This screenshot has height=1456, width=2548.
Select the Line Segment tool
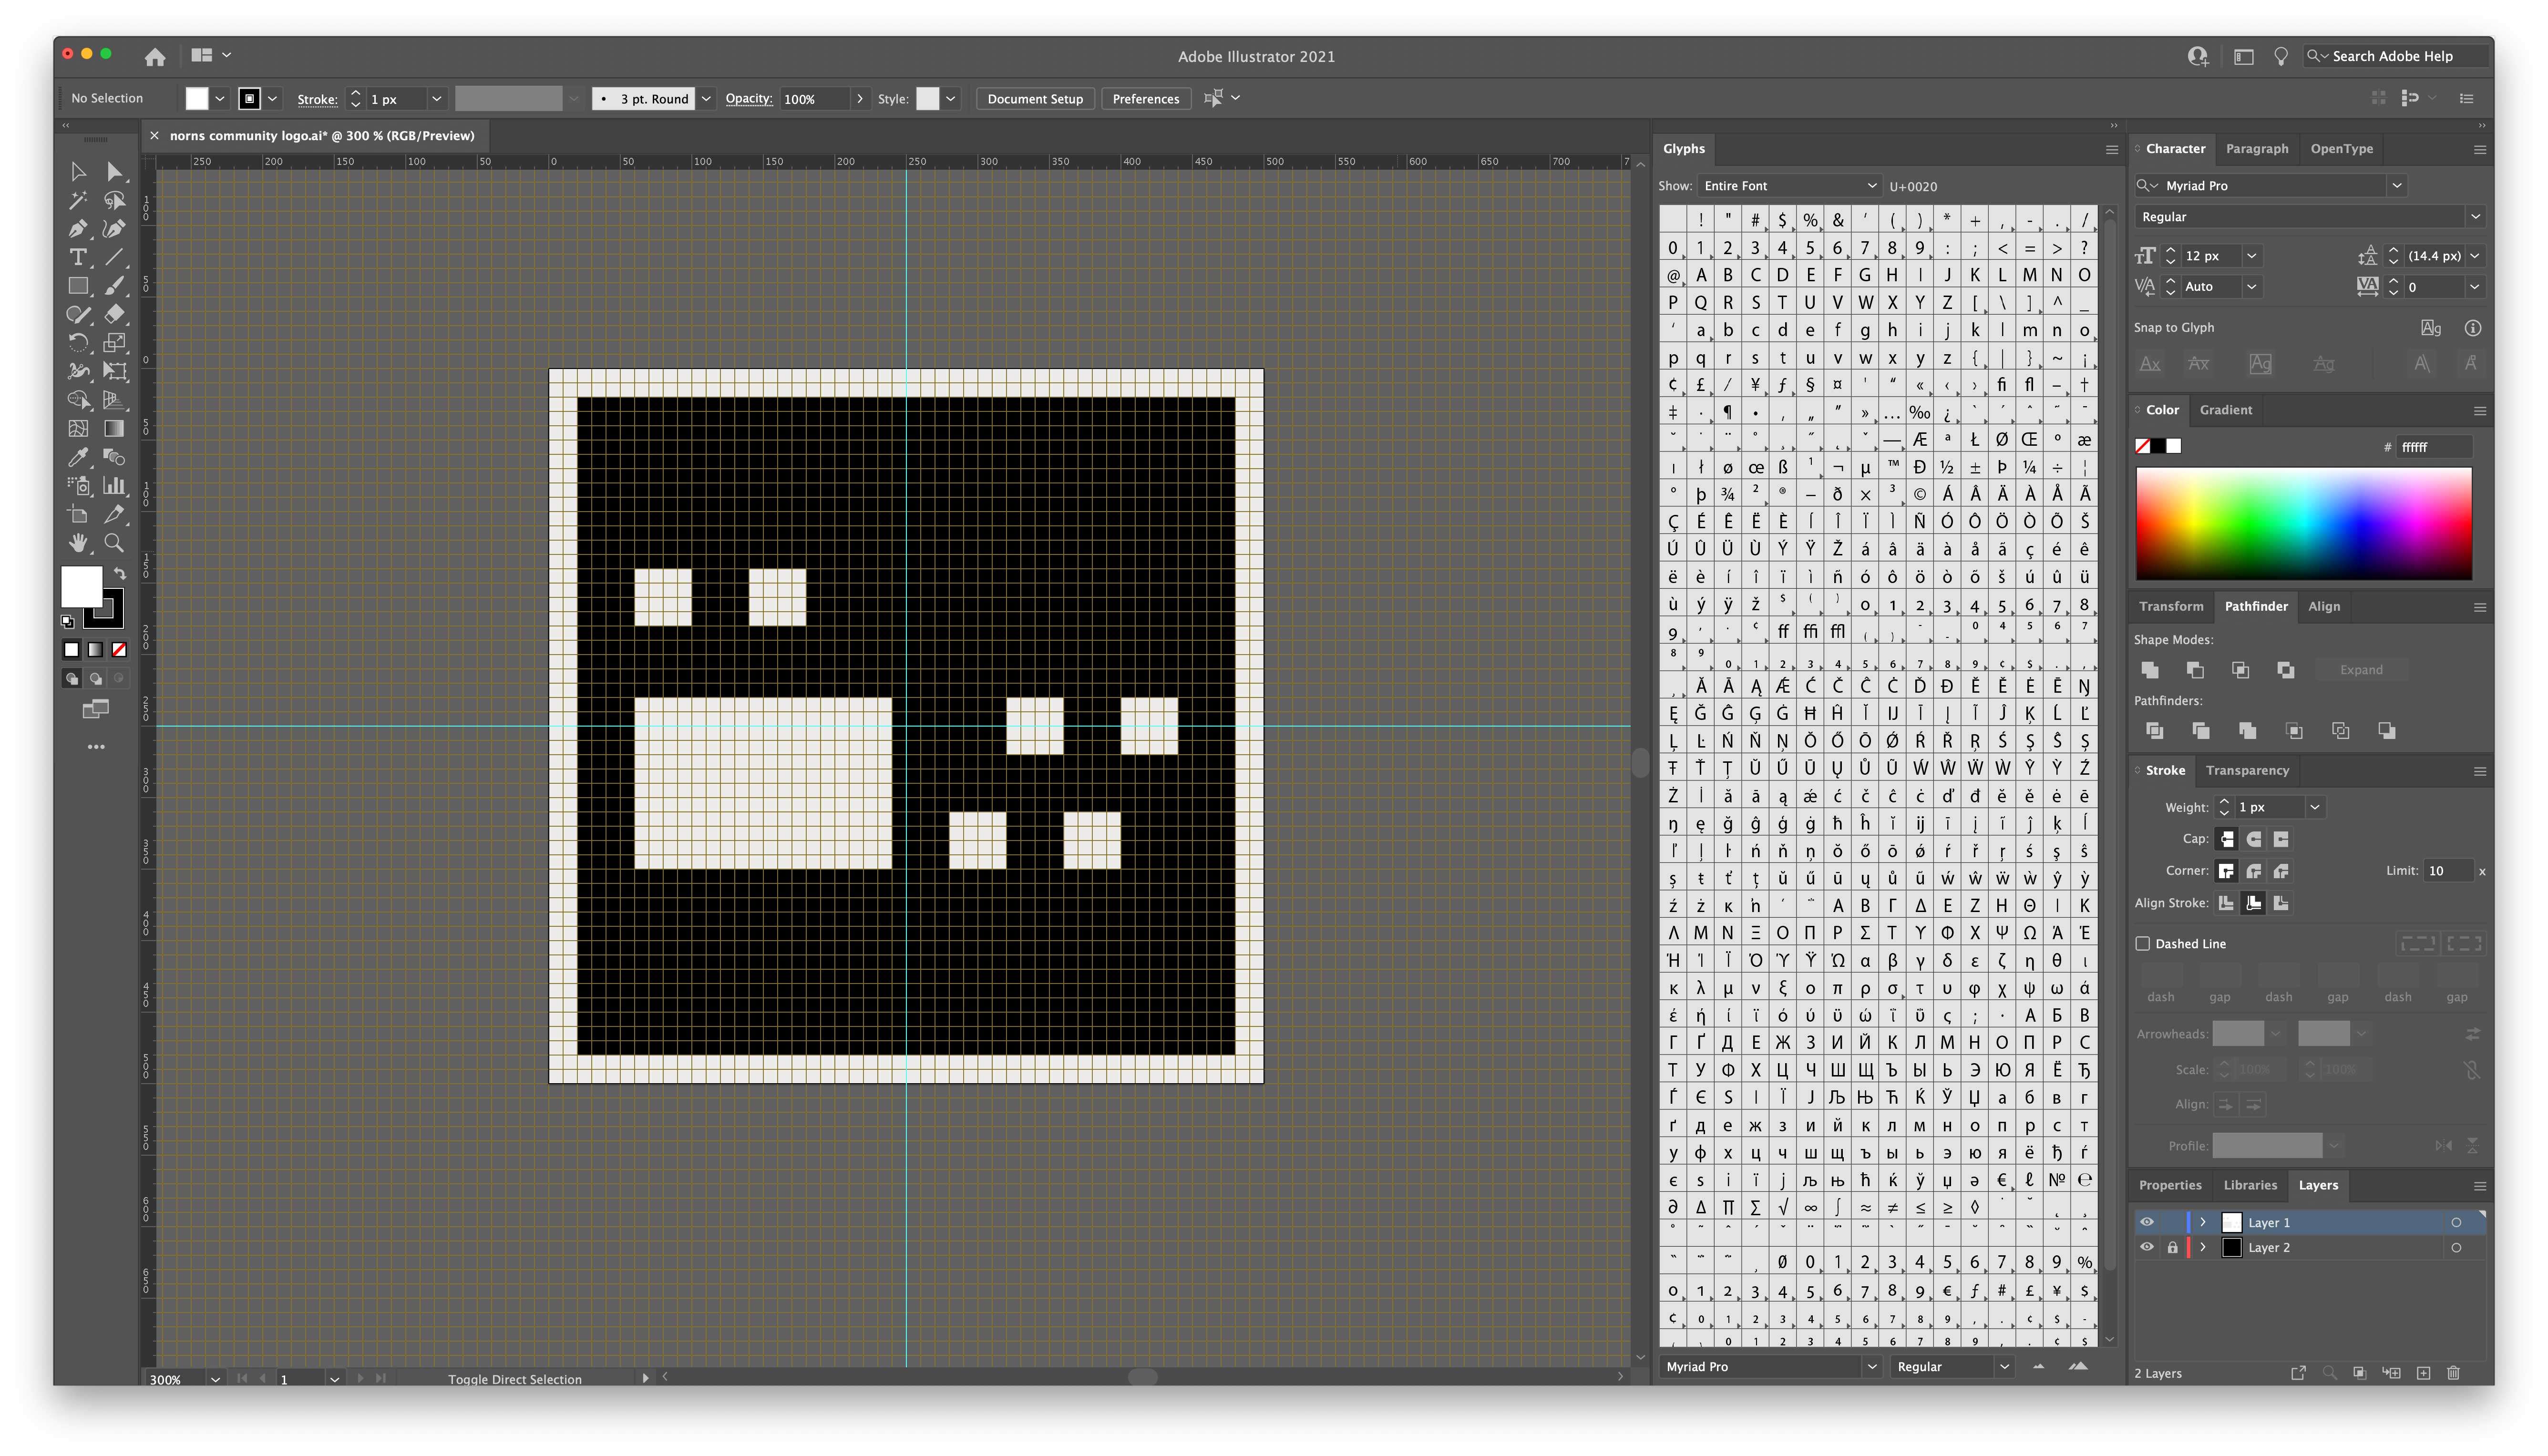[x=115, y=257]
